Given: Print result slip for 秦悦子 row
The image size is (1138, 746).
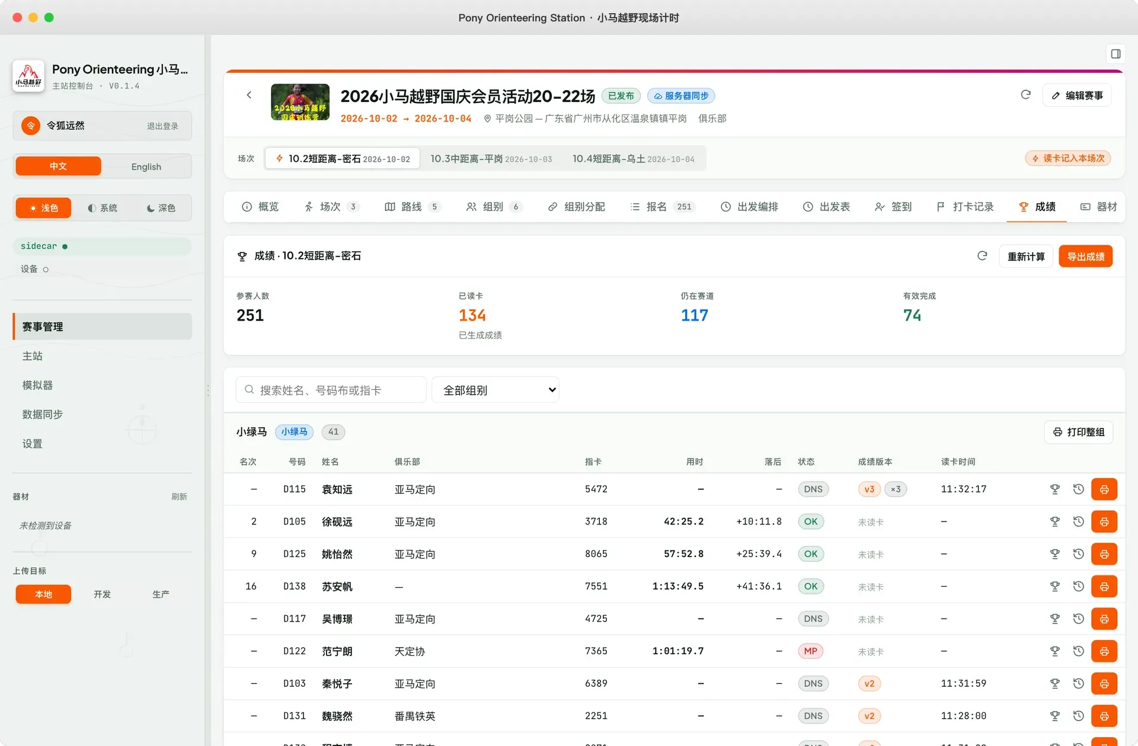Looking at the screenshot, I should click(x=1104, y=684).
